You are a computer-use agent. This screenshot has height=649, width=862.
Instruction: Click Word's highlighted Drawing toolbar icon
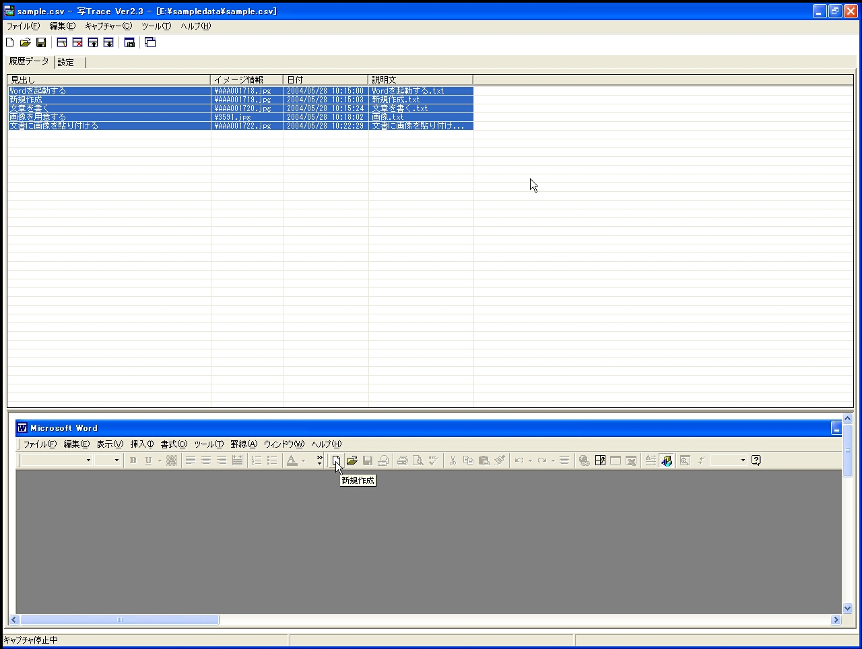tap(667, 460)
